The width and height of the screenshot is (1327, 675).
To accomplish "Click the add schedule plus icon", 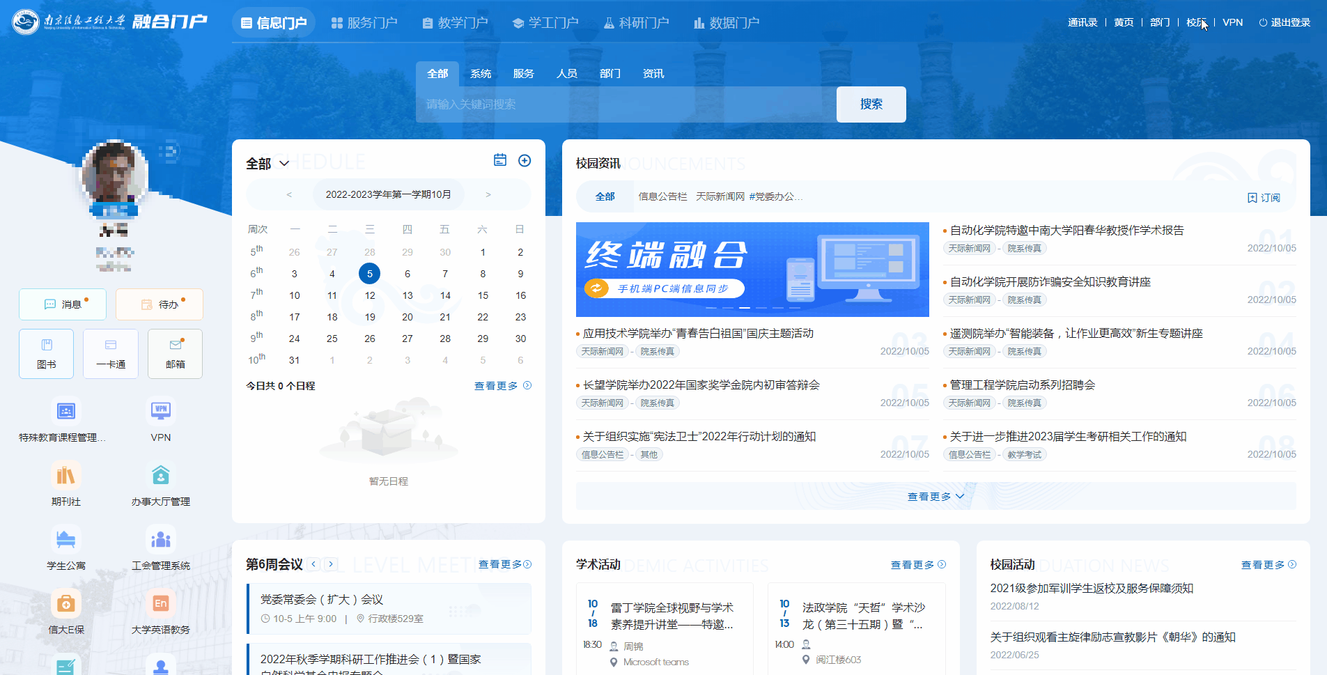I will pyautogui.click(x=525, y=161).
